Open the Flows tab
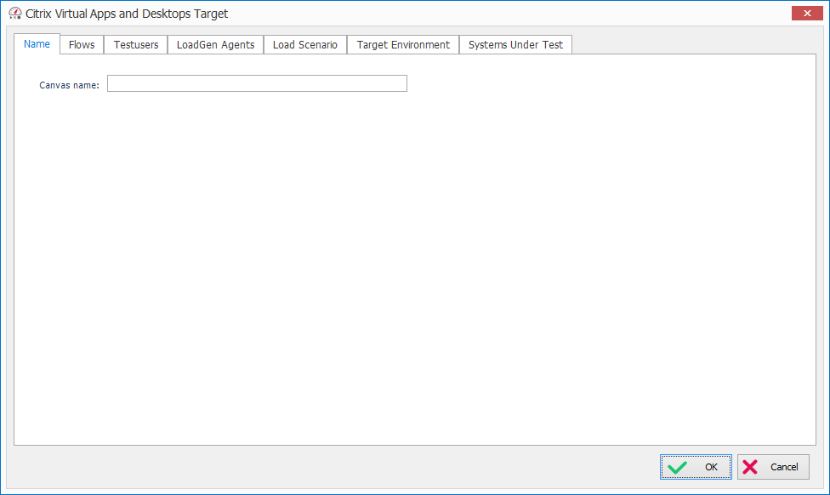The image size is (830, 495). click(x=82, y=45)
